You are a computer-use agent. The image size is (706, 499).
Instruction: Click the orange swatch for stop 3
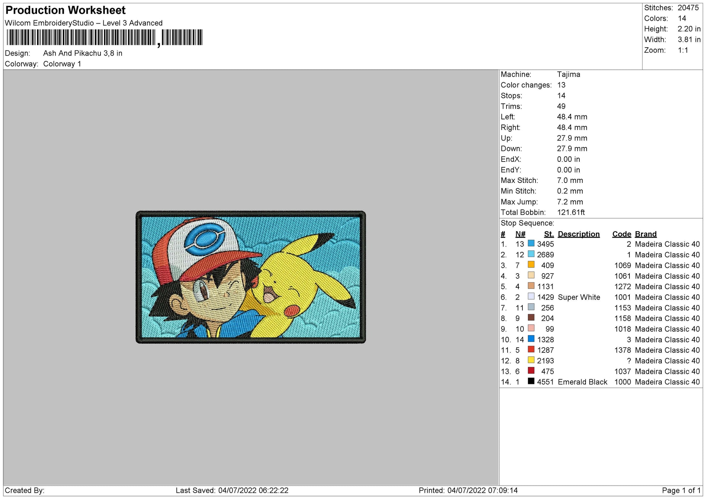[x=531, y=265]
